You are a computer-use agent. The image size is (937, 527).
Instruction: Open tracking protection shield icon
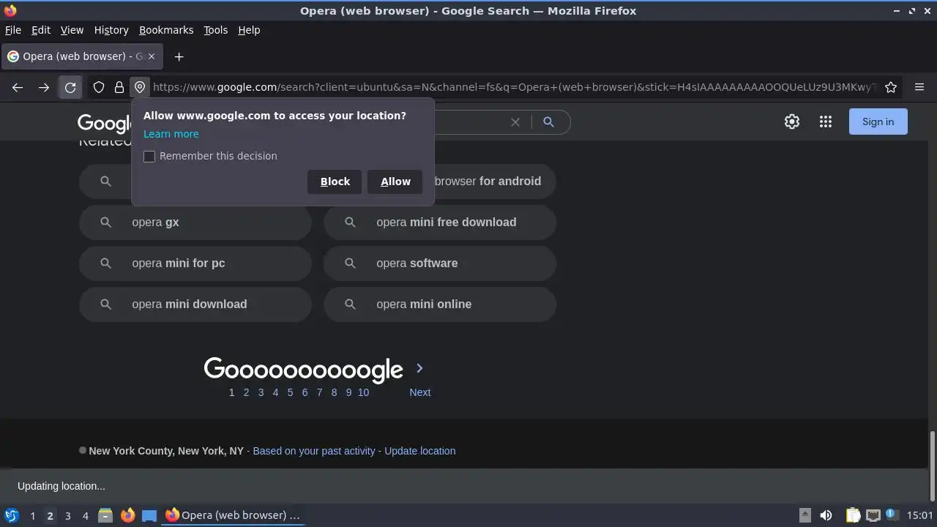pos(99,87)
